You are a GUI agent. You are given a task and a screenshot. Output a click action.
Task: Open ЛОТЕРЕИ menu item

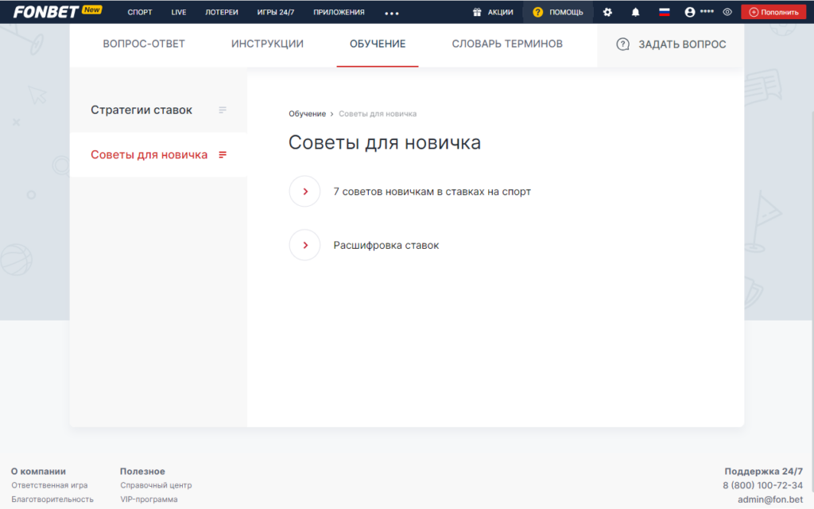point(222,12)
